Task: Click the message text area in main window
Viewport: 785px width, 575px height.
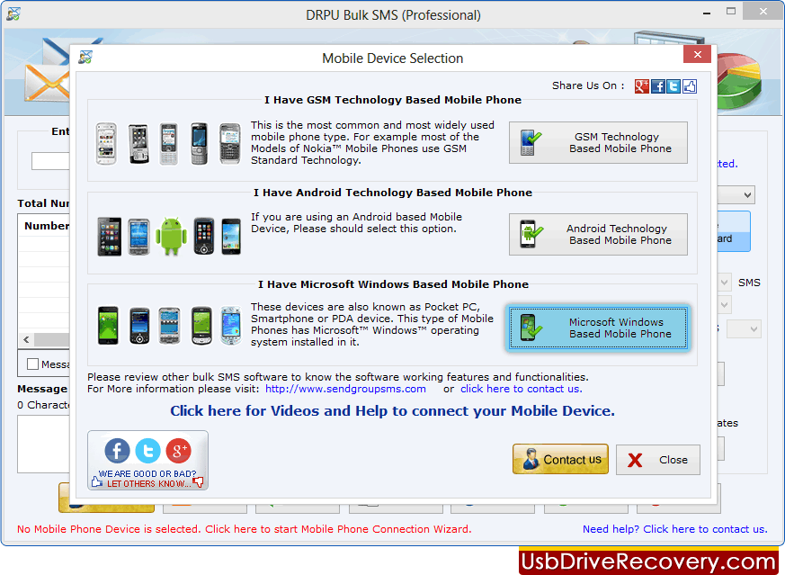Action: click(x=44, y=444)
